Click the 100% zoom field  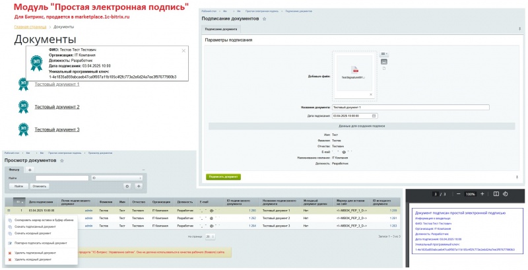coord(470,194)
